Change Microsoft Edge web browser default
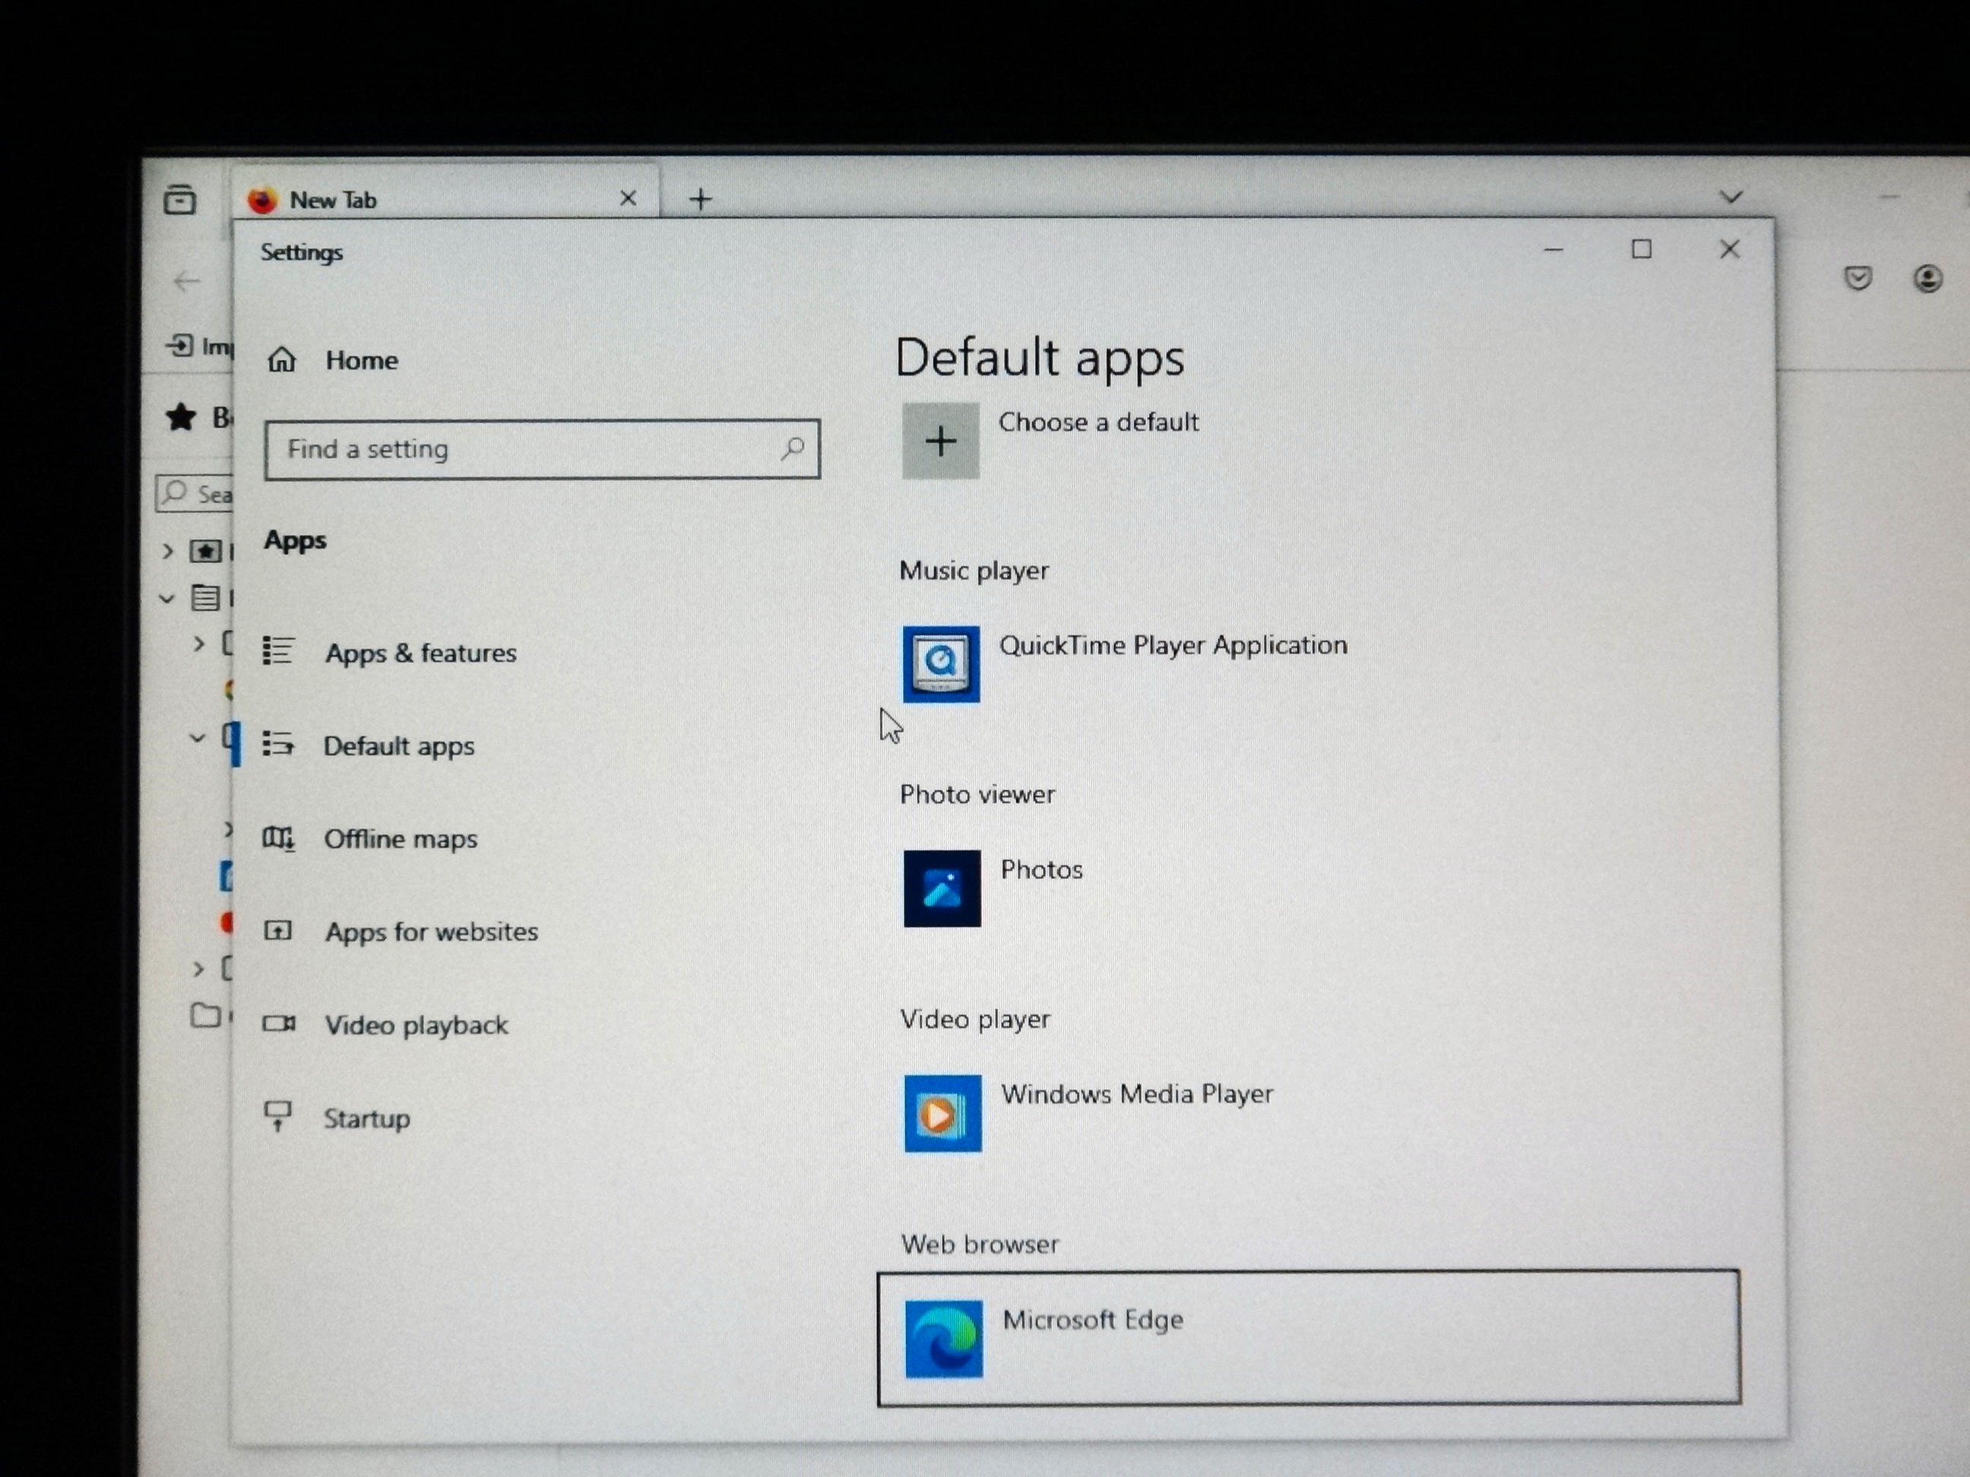The height and width of the screenshot is (1477, 1970). pyautogui.click(x=1308, y=1338)
